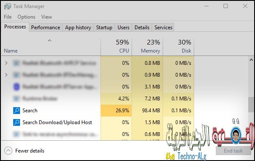
Task: Sort processes by CPU column header
Action: 116,47
